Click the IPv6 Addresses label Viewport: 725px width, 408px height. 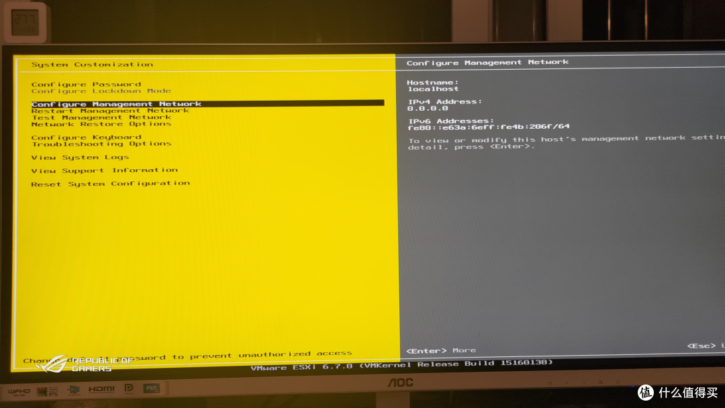[451, 121]
